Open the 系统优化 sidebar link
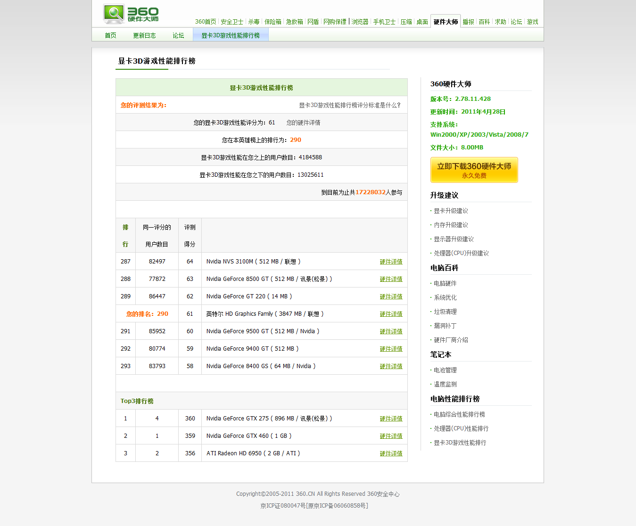This screenshot has height=526, width=636. pos(445,297)
